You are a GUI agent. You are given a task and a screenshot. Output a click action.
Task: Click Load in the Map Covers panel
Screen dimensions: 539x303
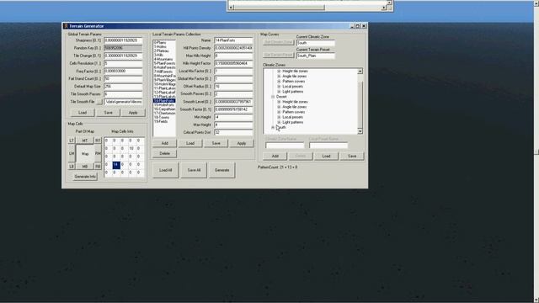pos(326,156)
